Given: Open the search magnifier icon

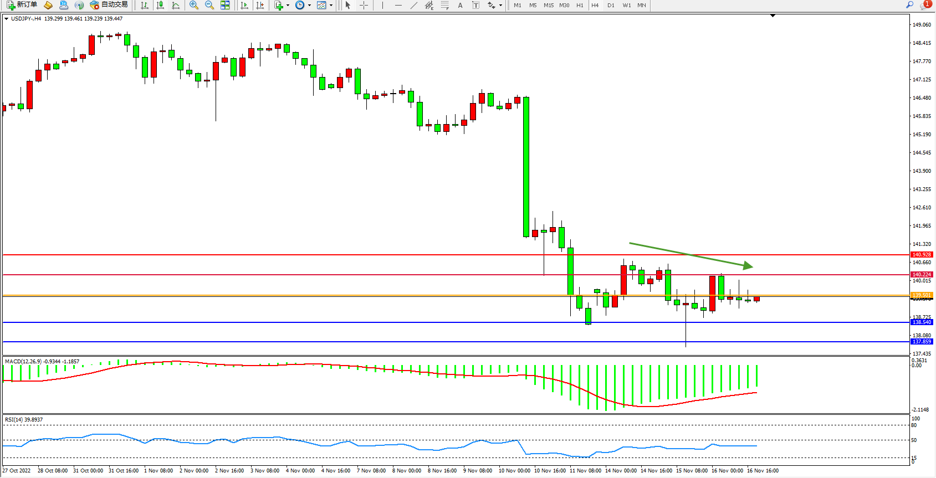Looking at the screenshot, I should point(909,5).
